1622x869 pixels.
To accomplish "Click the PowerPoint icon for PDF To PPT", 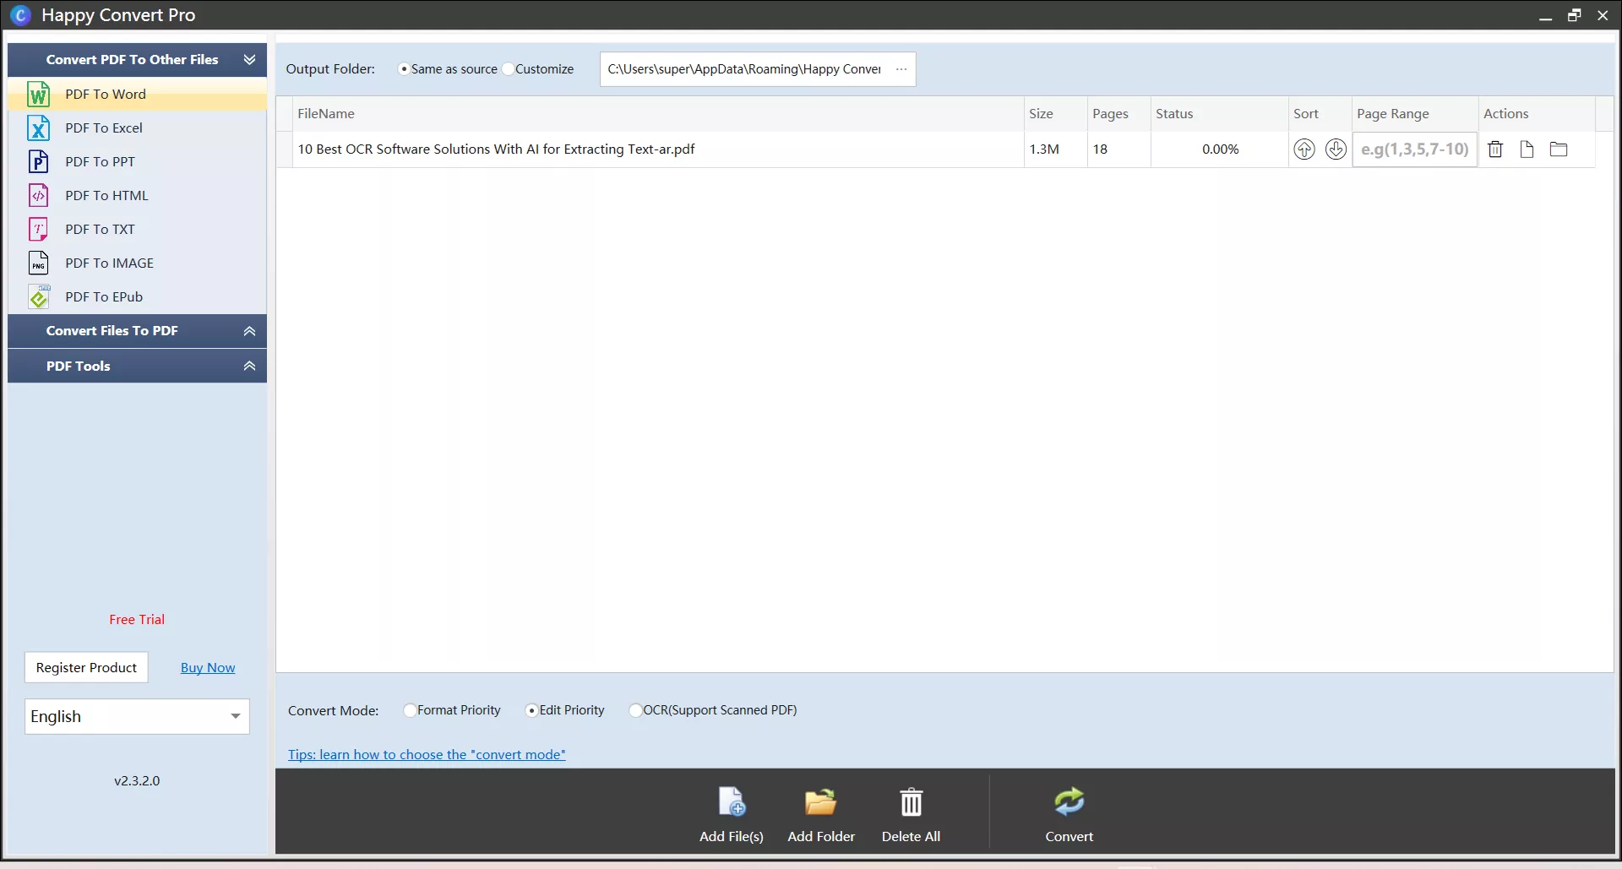I will (38, 161).
